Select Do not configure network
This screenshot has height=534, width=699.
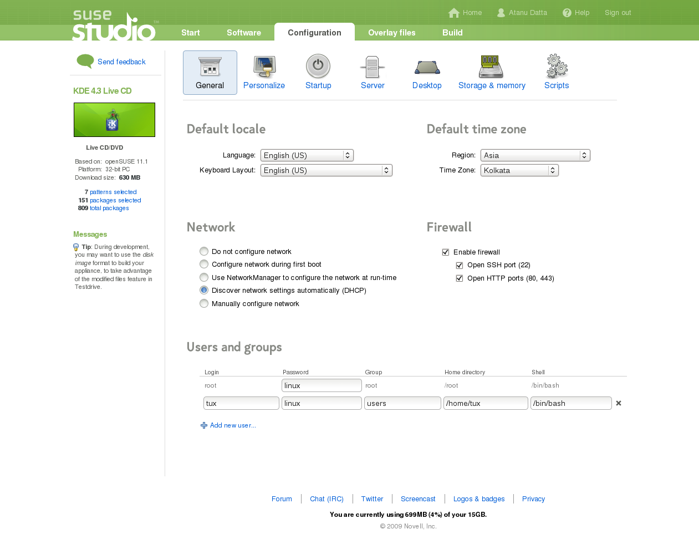click(204, 251)
